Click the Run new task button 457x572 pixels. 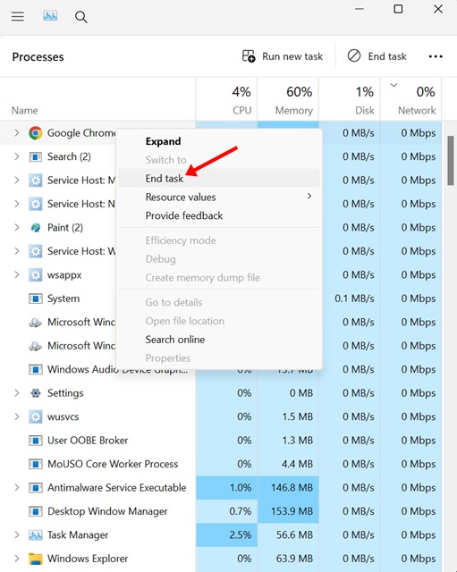tap(283, 56)
